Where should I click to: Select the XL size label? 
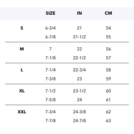(22, 91)
